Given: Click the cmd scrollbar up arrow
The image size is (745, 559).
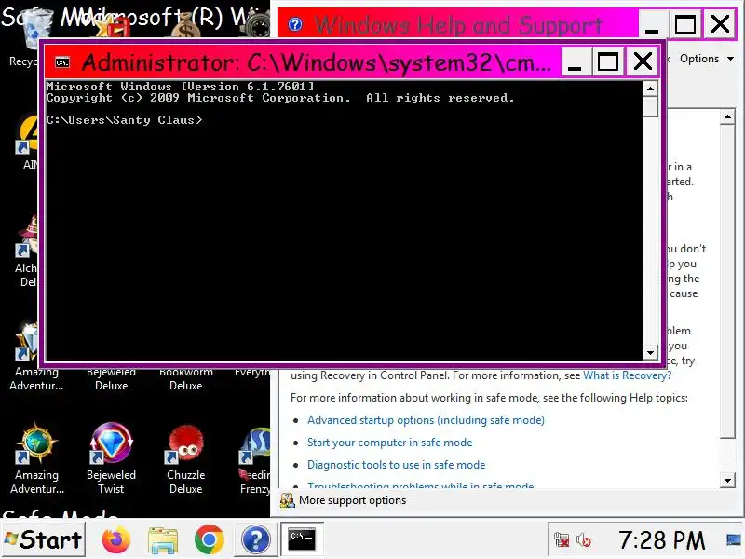Looking at the screenshot, I should [650, 89].
